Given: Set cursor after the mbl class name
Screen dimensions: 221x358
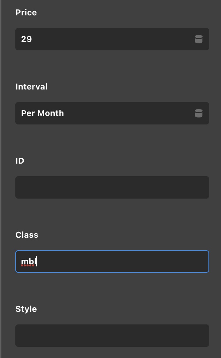Looking at the screenshot, I should pyautogui.click(x=37, y=262).
